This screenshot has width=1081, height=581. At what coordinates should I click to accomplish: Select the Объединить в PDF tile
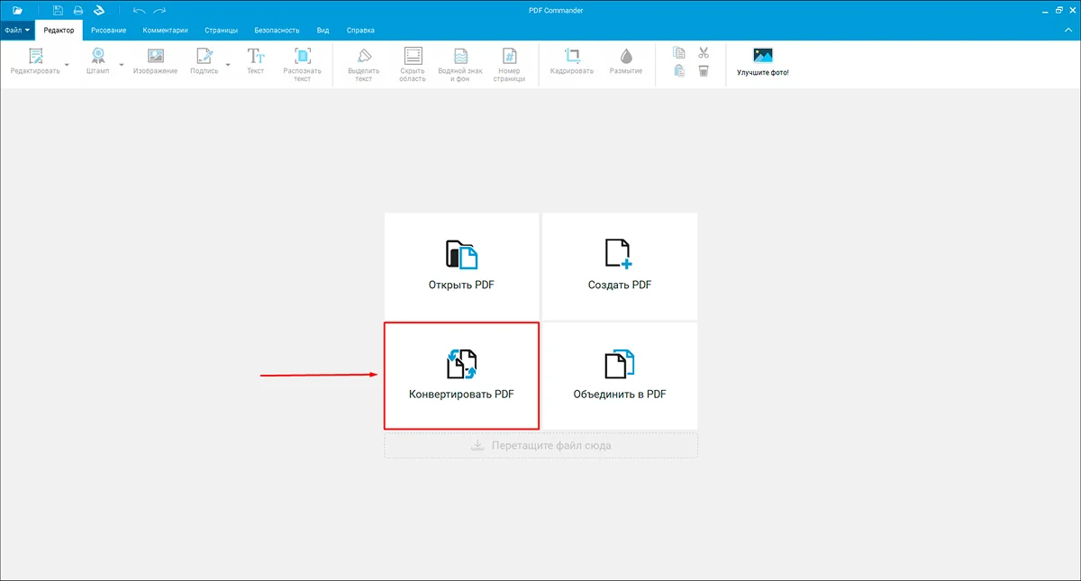(619, 376)
